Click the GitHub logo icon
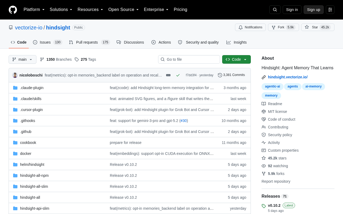The height and width of the screenshot is (214, 343). click(x=13, y=10)
